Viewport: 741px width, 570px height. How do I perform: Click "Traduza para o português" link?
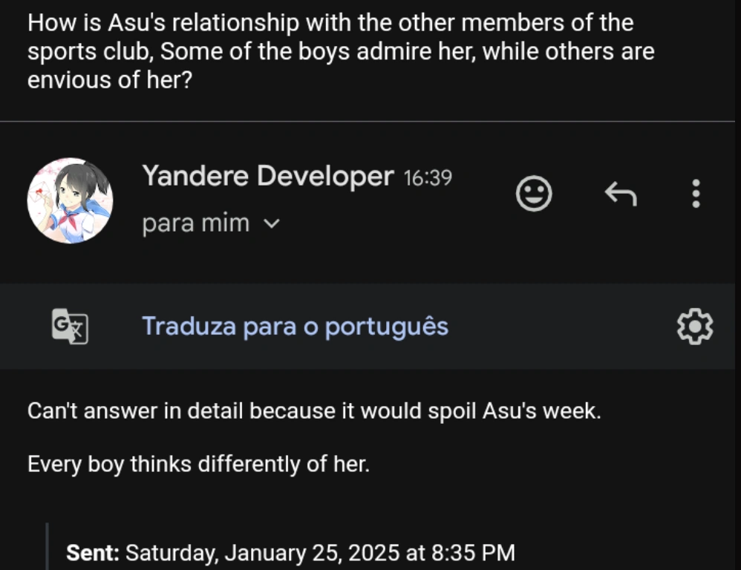click(x=295, y=326)
